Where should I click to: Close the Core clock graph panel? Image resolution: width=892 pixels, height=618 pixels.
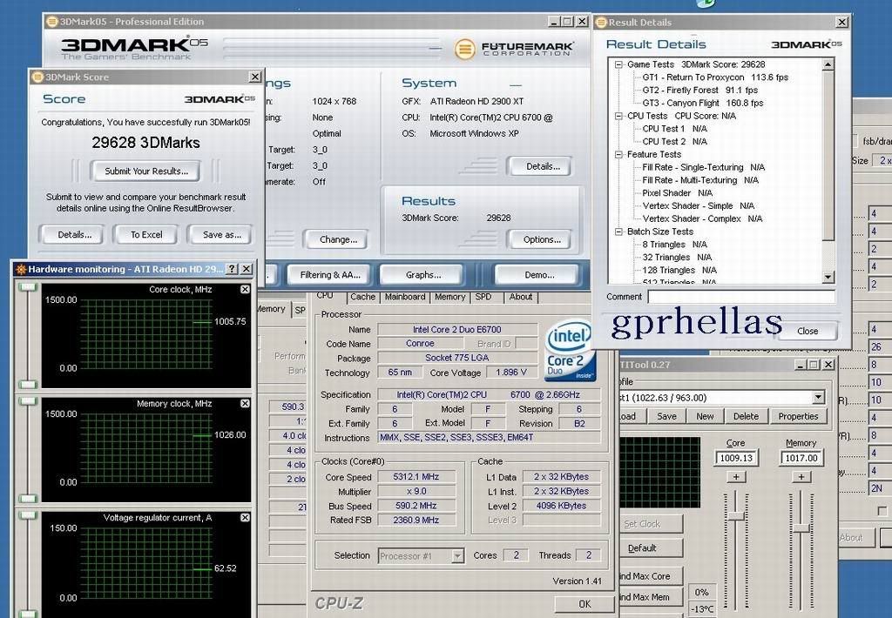(x=245, y=289)
